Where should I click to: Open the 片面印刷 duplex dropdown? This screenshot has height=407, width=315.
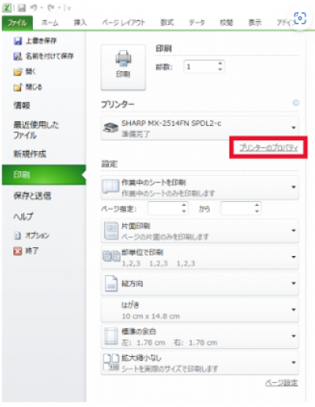point(200,231)
